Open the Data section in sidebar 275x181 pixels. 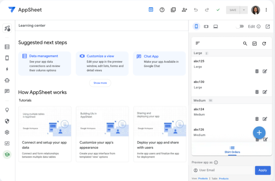point(7,47)
